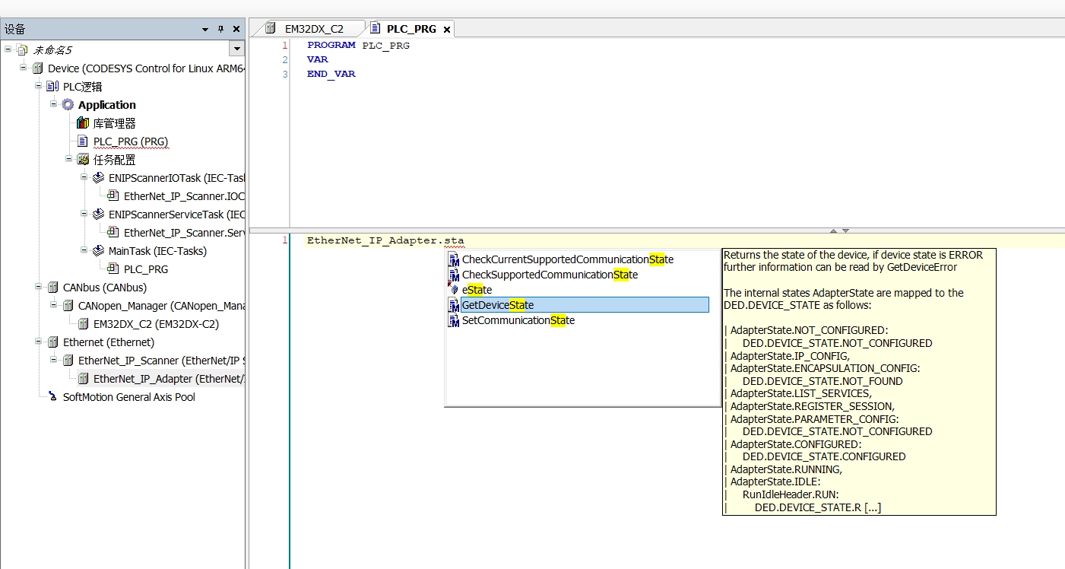
Task: Open the 库管理器 library manager icon
Action: pos(83,123)
